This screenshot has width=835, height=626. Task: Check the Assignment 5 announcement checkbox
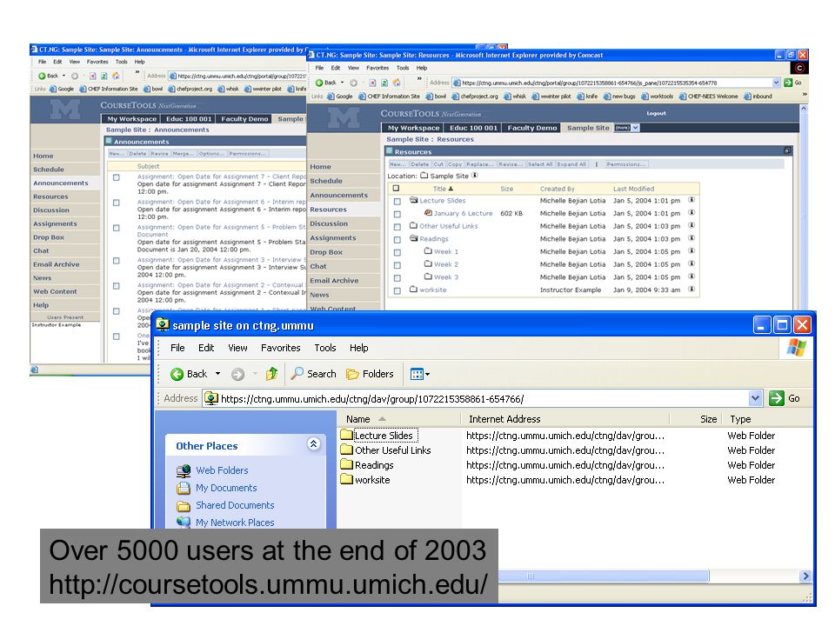point(116,229)
